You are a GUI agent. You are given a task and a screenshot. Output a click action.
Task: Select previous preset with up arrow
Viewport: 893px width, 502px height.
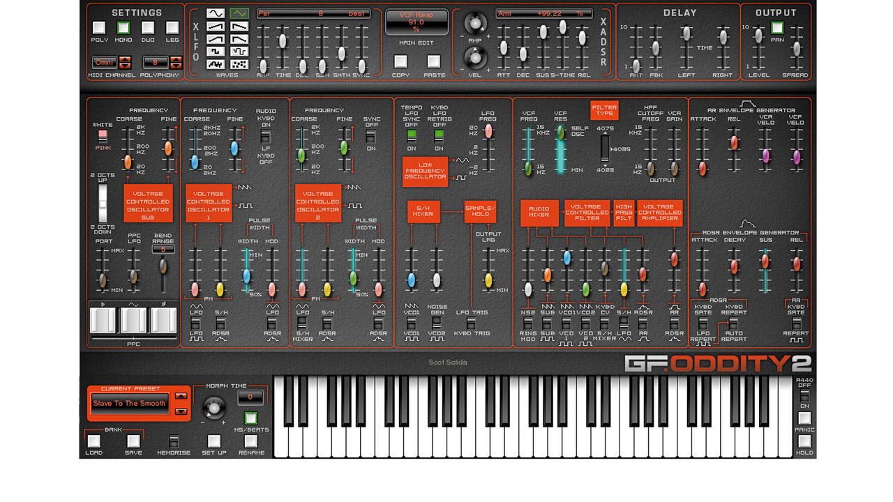181,397
